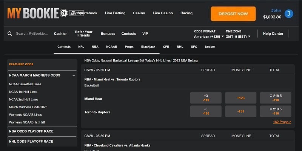
Task: Open March Madness Odds 2023
Action: tap(28, 107)
